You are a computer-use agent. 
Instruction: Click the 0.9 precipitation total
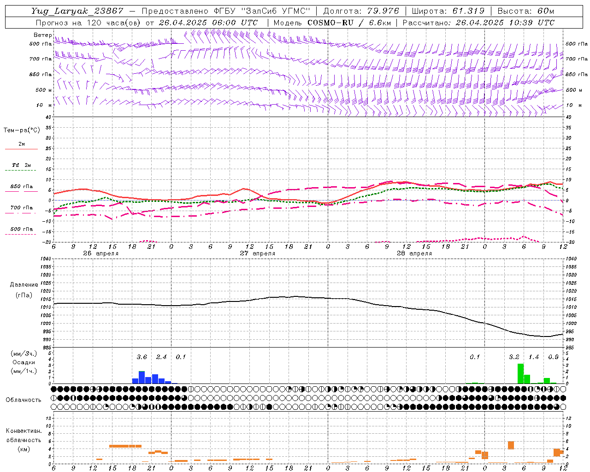pos(553,357)
